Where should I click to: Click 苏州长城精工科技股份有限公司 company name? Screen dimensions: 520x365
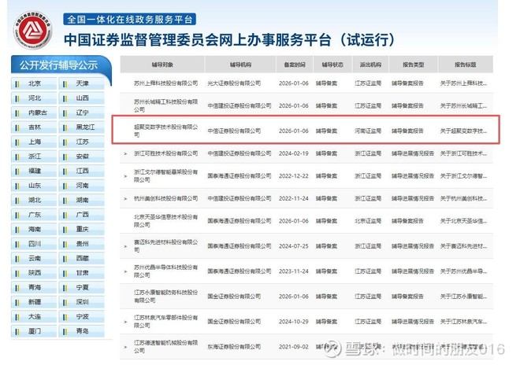pos(165,105)
